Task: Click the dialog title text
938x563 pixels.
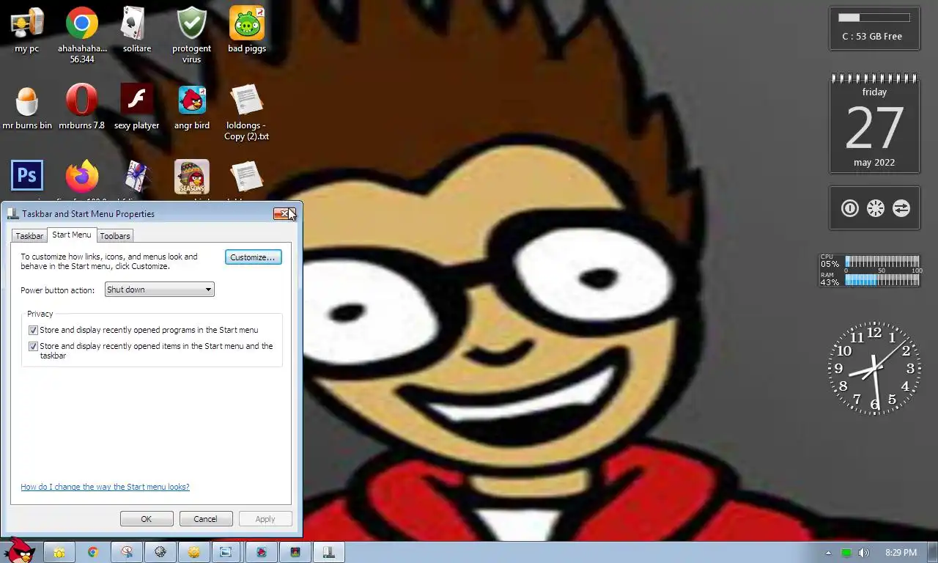Action: coord(88,214)
